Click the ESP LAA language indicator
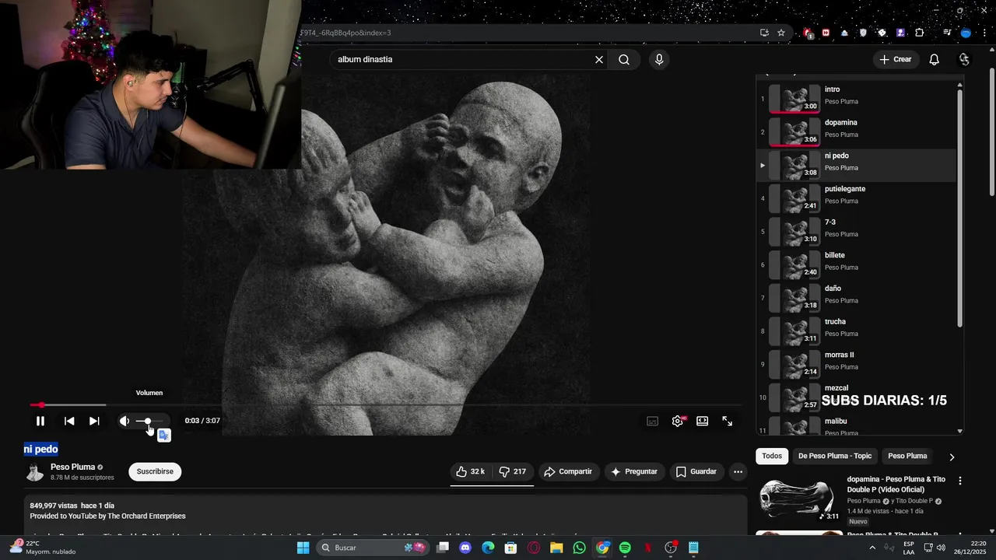This screenshot has width=996, height=560. coord(909,548)
